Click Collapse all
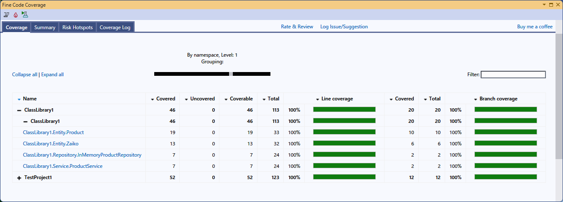Screen dimensions: 563x202 (25, 75)
